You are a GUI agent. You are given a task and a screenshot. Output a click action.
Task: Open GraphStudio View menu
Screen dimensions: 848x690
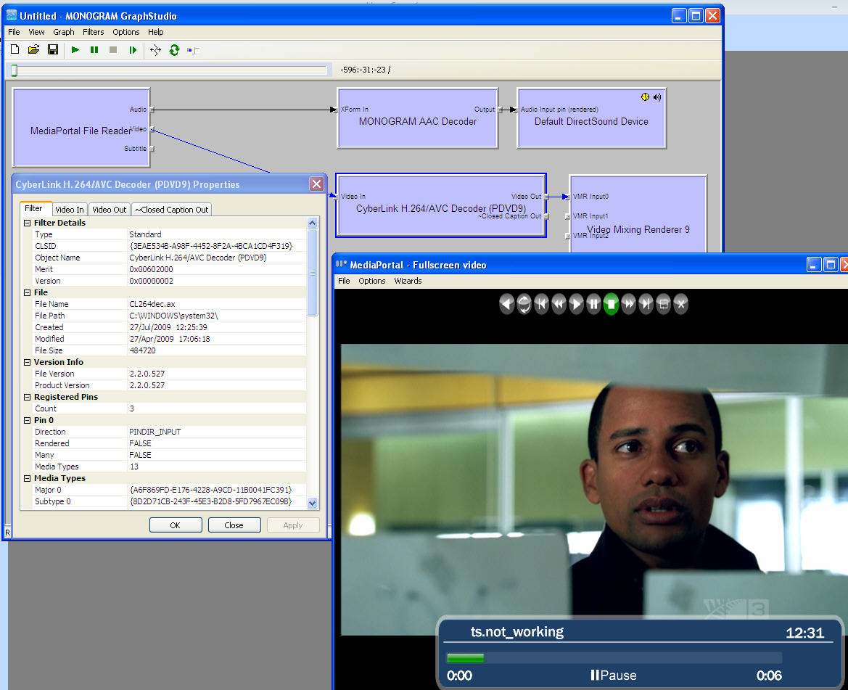tap(36, 32)
